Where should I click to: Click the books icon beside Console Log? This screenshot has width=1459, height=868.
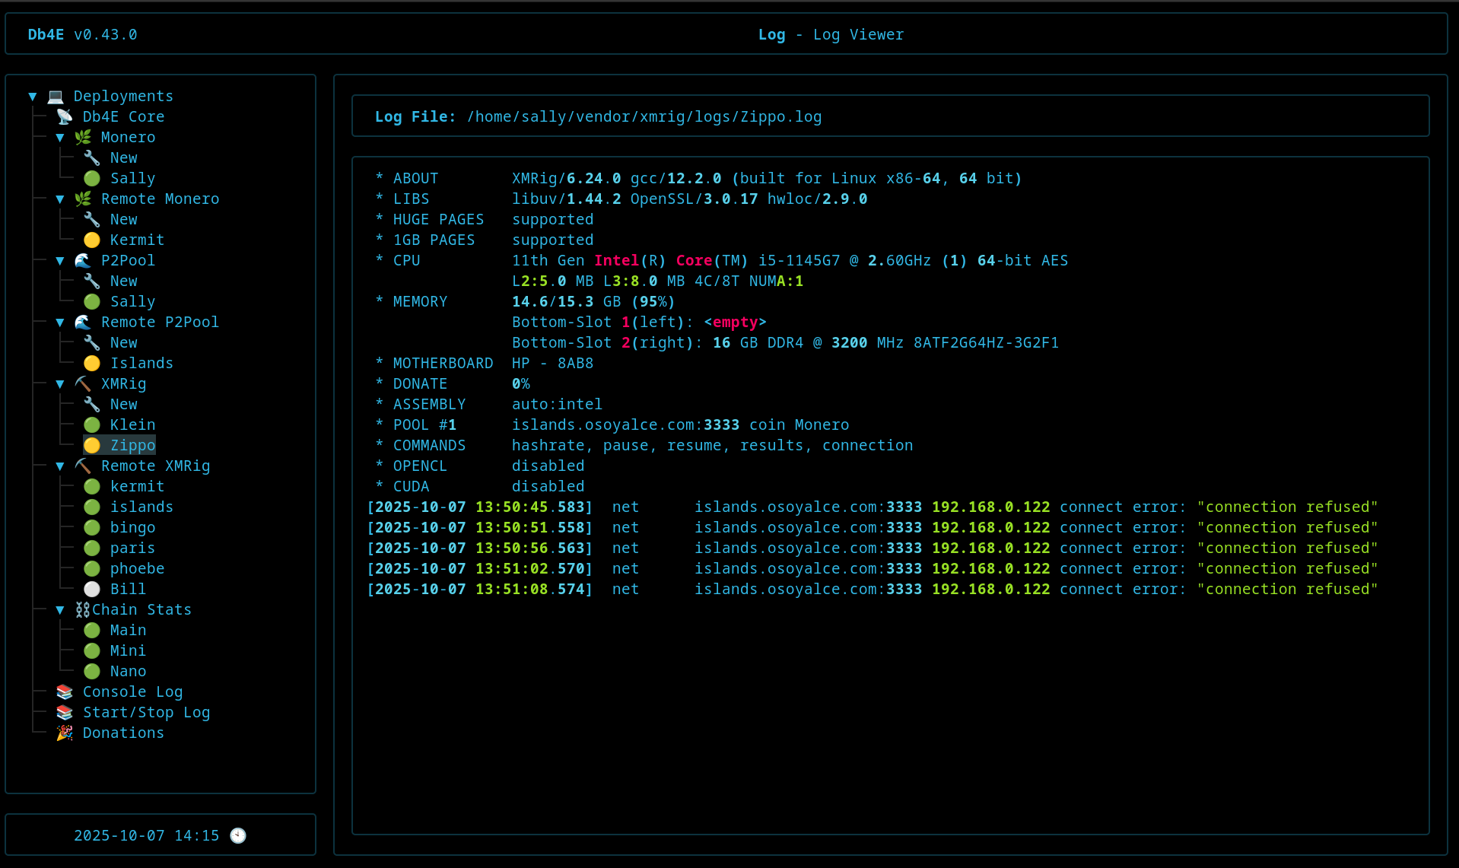(65, 692)
